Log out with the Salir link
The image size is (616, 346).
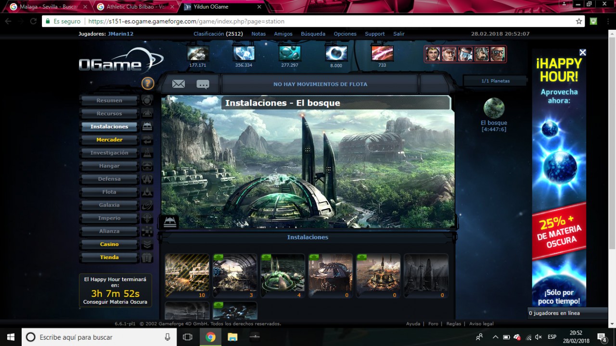(x=399, y=34)
